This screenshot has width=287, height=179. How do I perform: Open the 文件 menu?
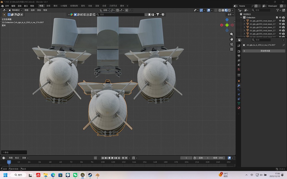[7, 6]
